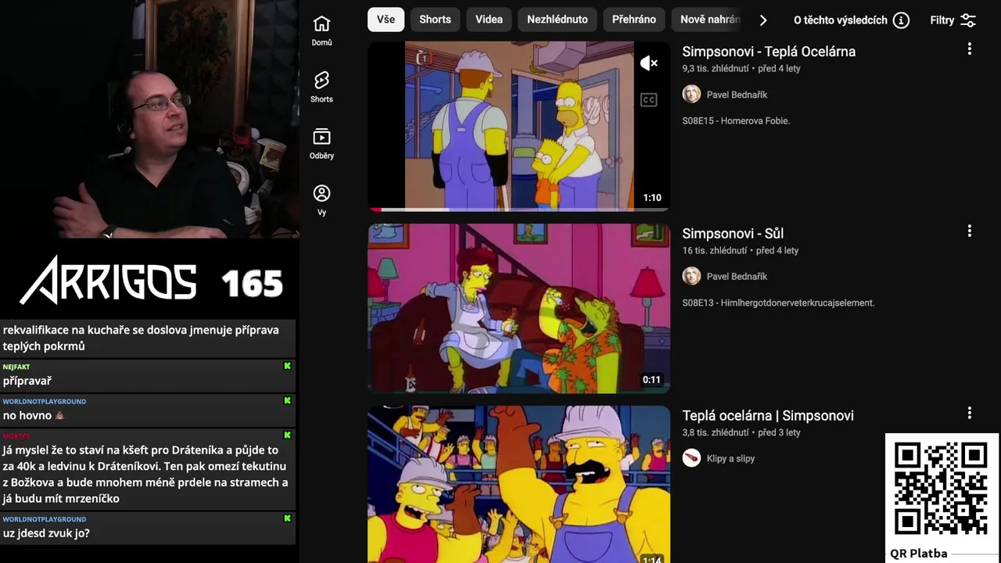Viewport: 1001px width, 563px height.
Task: Open the Filtry filter sliders icon
Action: pyautogui.click(x=968, y=20)
